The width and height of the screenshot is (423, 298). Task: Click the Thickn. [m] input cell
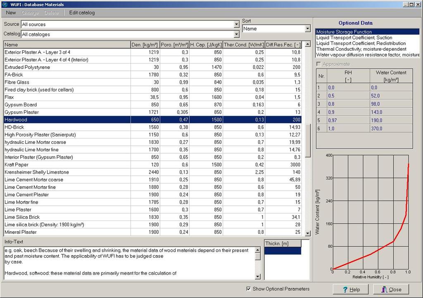coord(283,251)
